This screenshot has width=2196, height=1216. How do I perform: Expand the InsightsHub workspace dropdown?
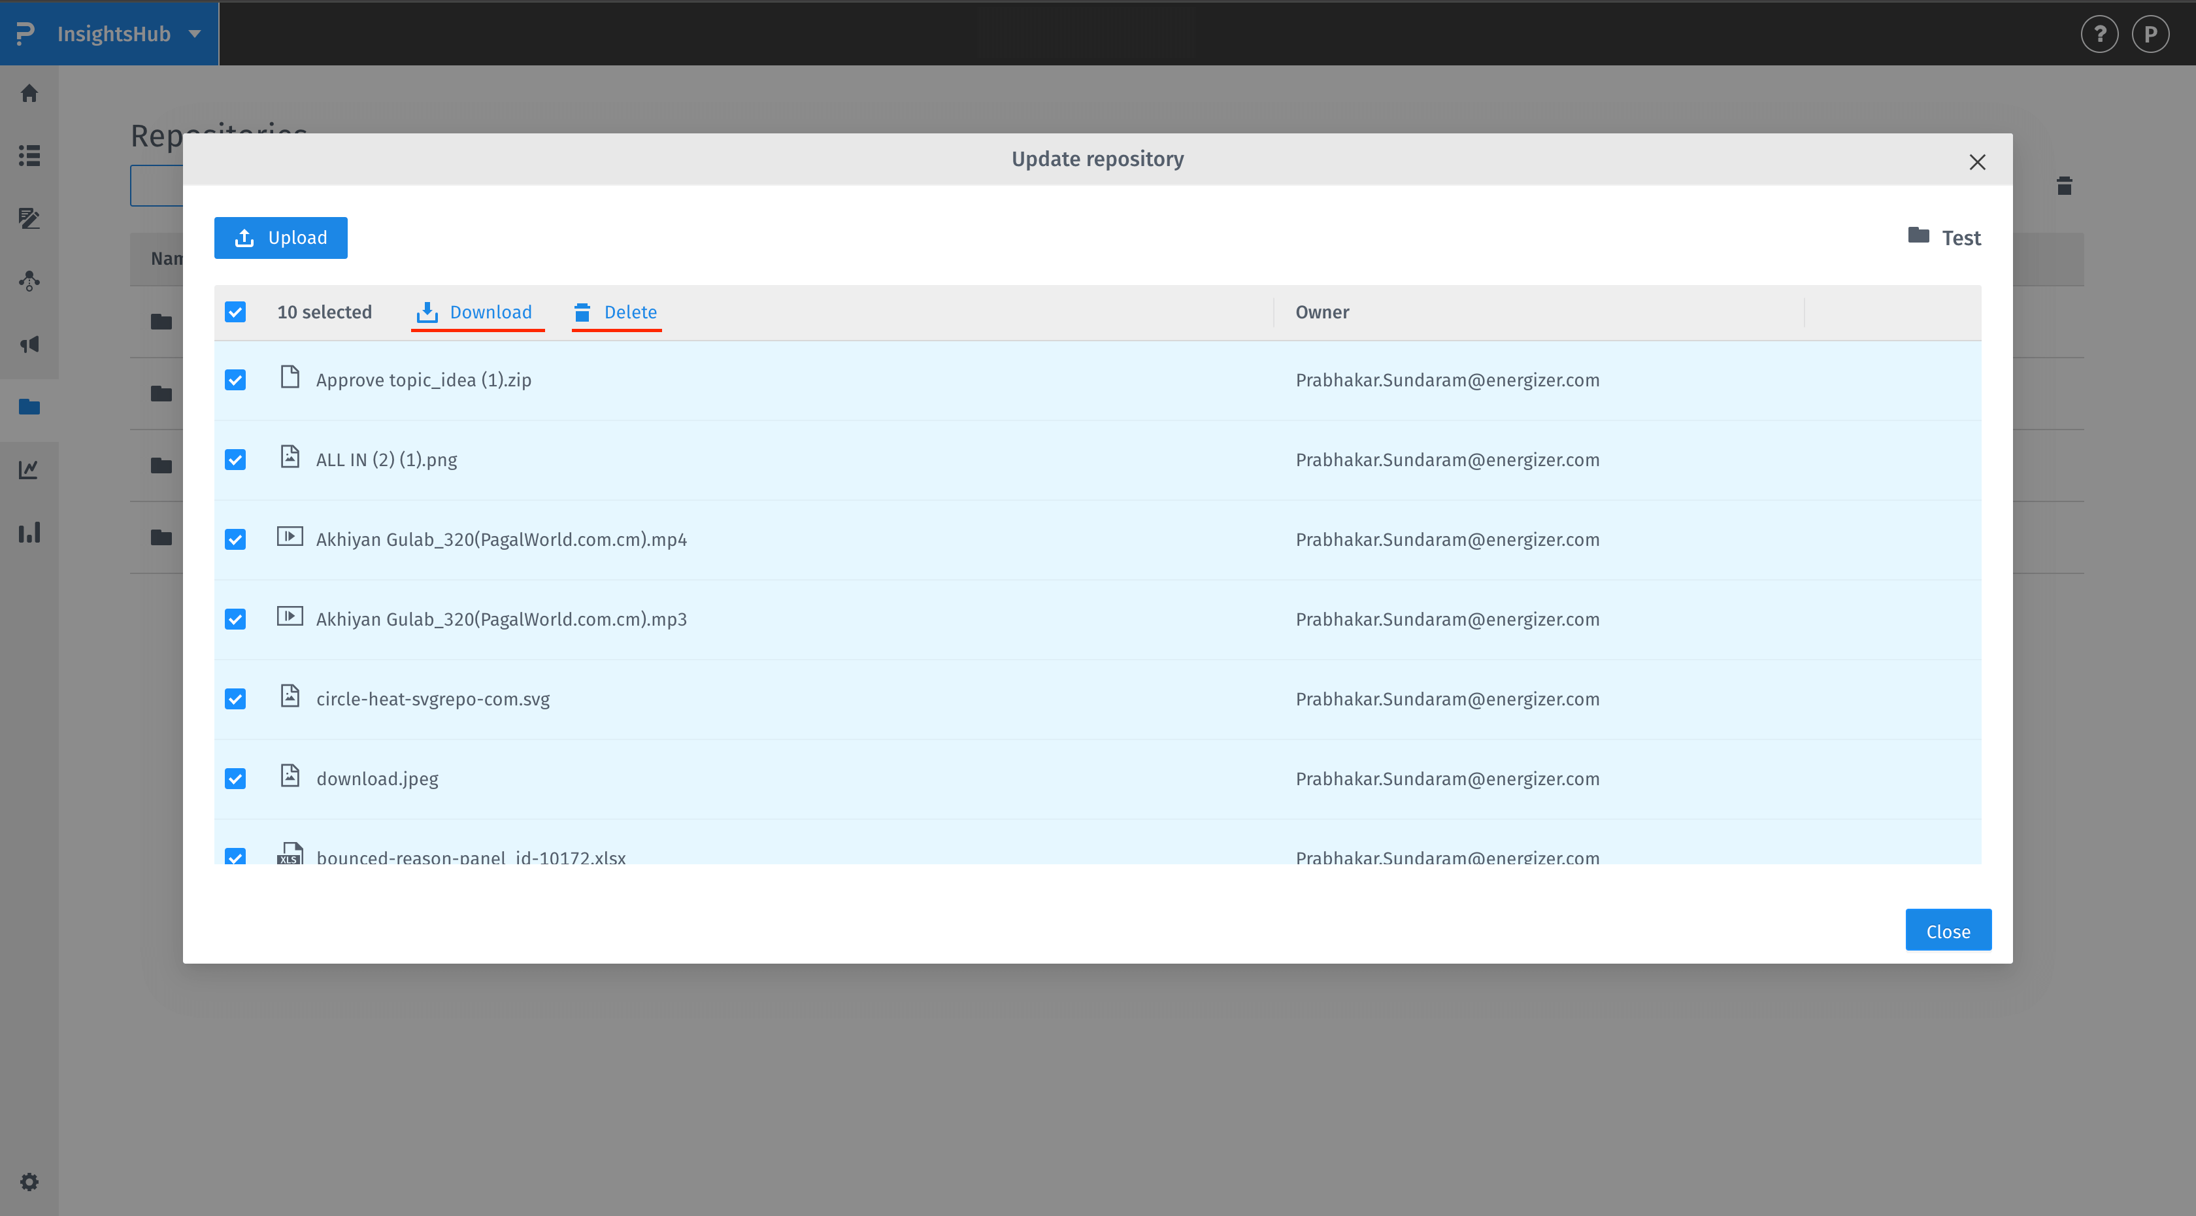point(194,34)
